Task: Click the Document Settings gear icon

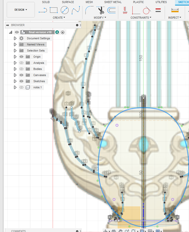Action: click(21, 38)
